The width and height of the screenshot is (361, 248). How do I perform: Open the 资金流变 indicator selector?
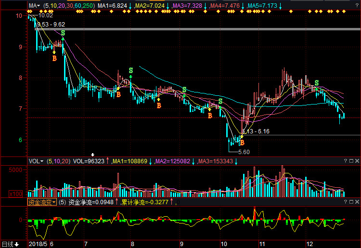(41, 202)
